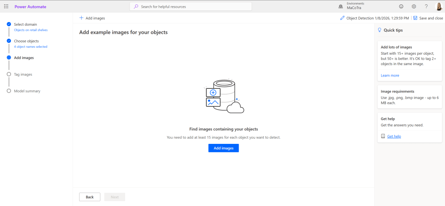This screenshot has height=206, width=445.
Task: Click the Power Automate home title
Action: point(30,7)
